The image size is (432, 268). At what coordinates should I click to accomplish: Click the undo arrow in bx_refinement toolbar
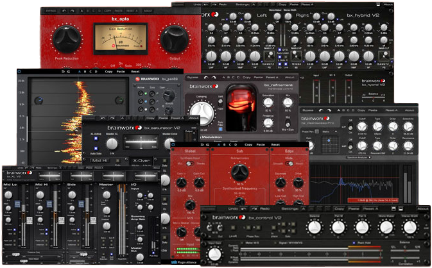click(x=206, y=78)
